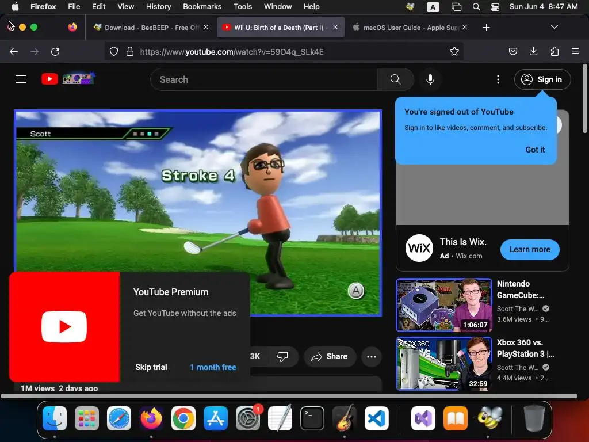Dismiss signed-out notice with Got it

click(x=535, y=150)
